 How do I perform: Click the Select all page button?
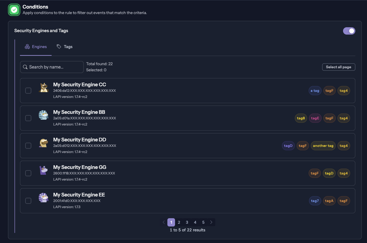coord(338,67)
